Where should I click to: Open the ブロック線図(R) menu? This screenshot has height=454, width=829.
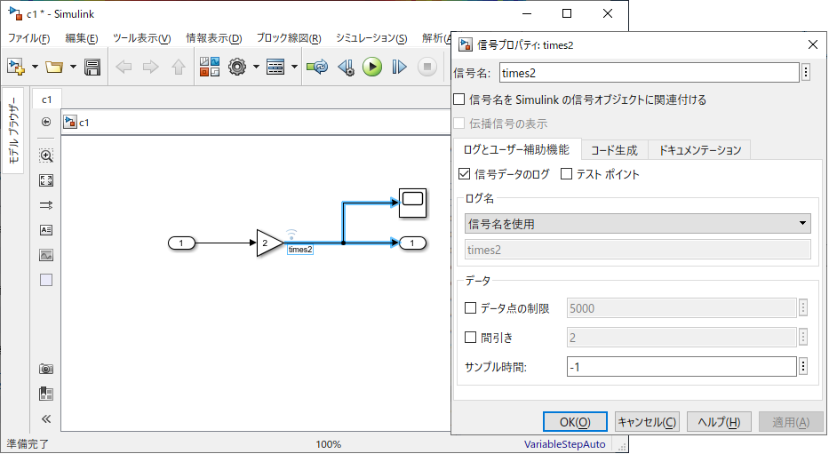point(289,38)
